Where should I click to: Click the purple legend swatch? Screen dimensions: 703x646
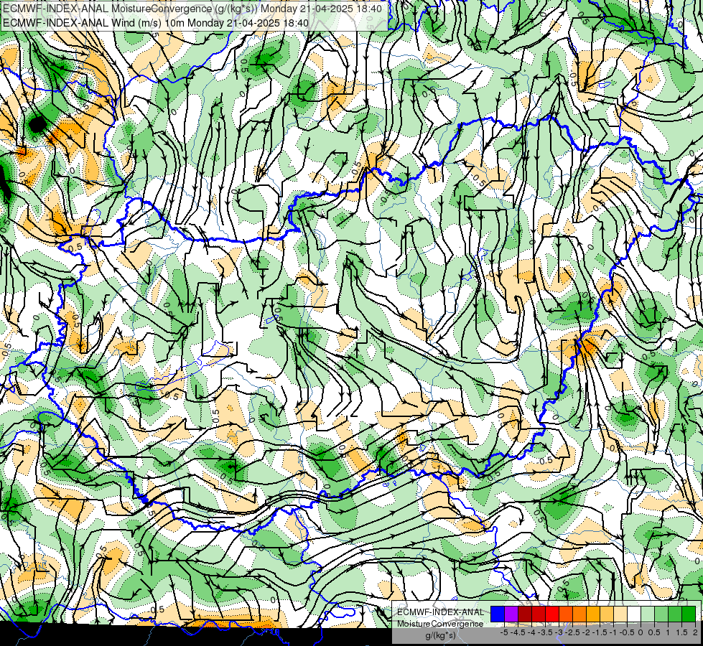(x=511, y=614)
